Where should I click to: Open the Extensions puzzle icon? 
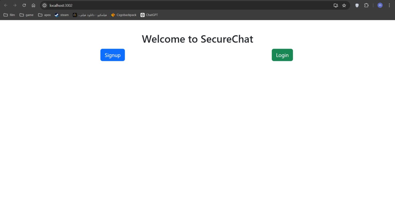coord(366,5)
